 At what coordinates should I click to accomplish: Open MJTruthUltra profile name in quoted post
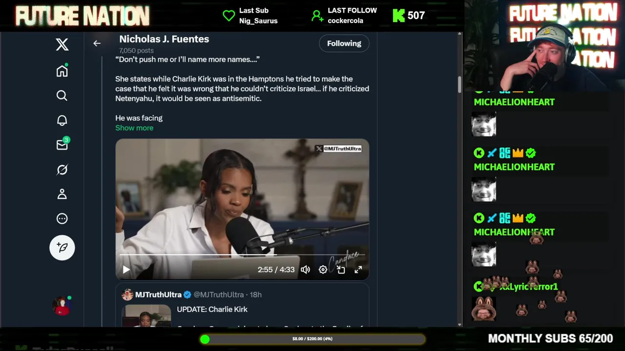tap(158, 294)
